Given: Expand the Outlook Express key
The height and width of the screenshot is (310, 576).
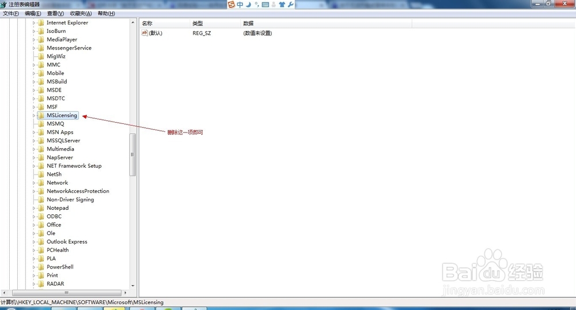Looking at the screenshot, I should pyautogui.click(x=34, y=241).
